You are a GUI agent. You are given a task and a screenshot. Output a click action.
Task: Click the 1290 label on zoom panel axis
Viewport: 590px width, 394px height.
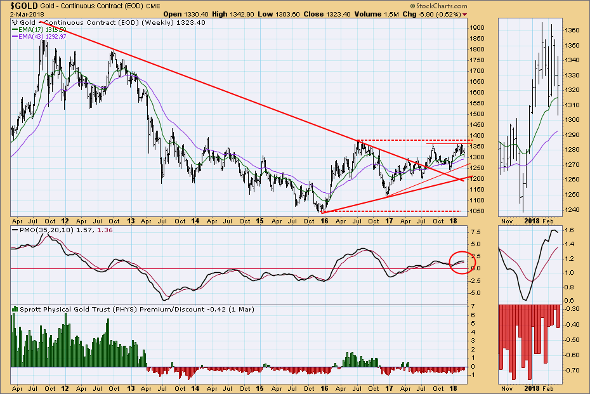click(x=572, y=135)
